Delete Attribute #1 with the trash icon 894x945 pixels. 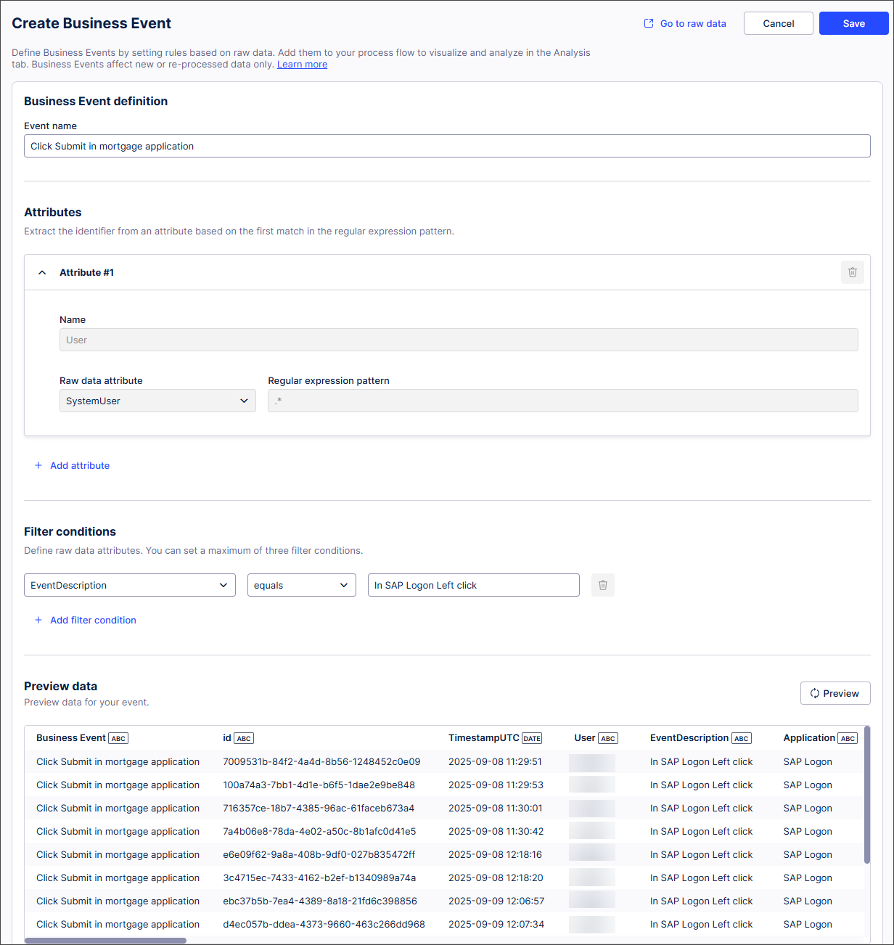[852, 272]
